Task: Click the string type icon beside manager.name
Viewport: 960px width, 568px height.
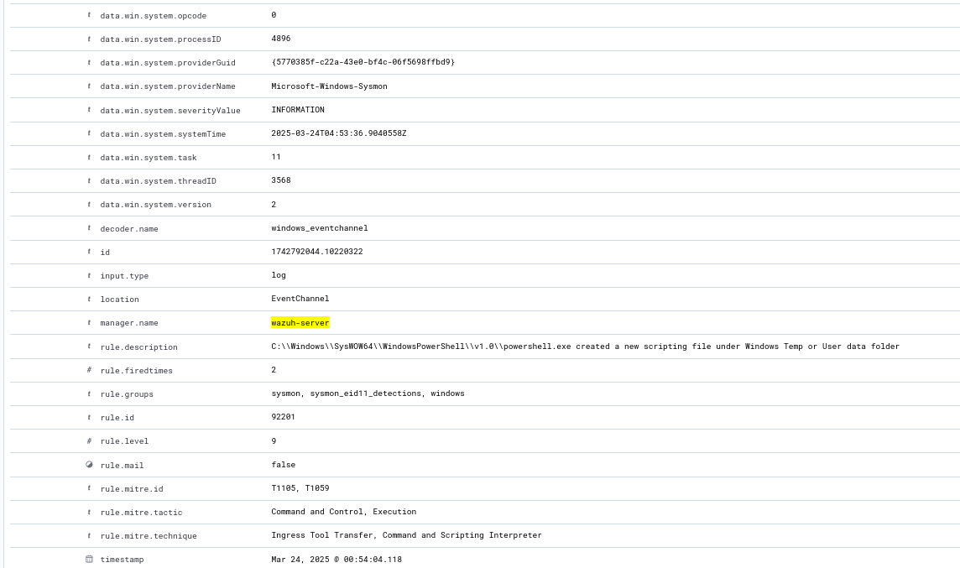Action: tap(90, 322)
